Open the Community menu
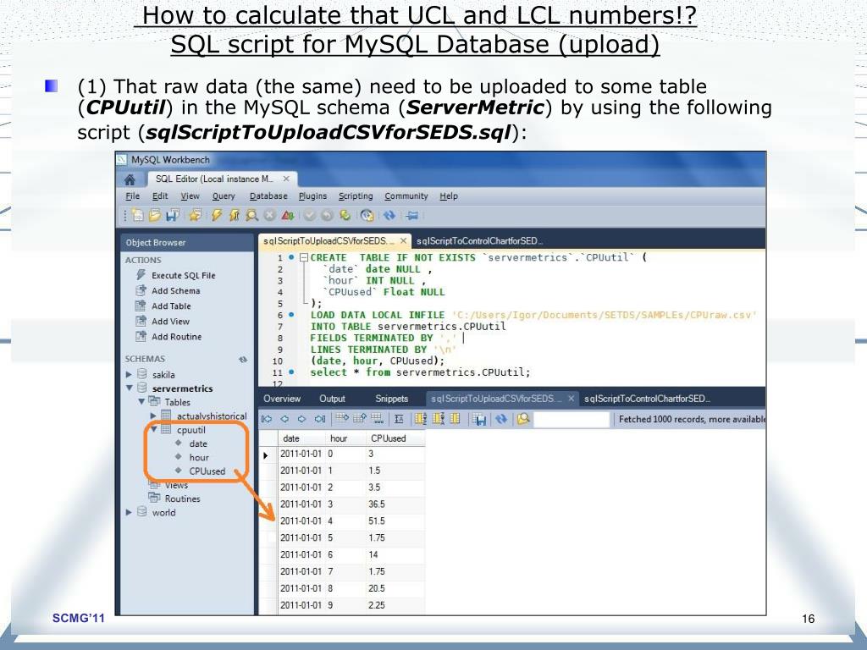This screenshot has width=867, height=650. (x=406, y=196)
